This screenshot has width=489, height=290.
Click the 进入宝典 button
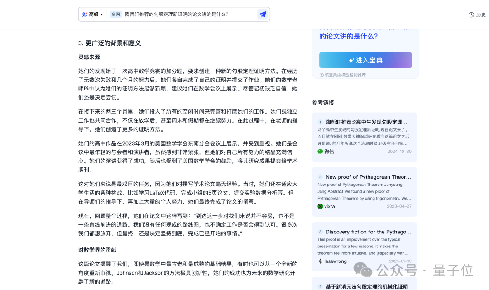[365, 60]
